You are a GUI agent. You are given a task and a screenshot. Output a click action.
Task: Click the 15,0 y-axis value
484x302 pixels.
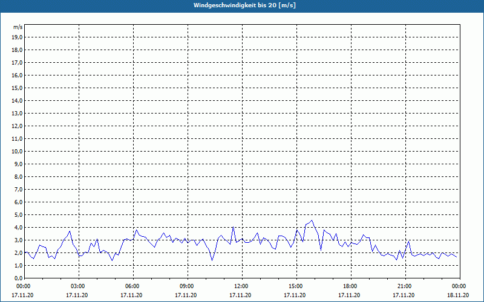[x=17, y=88]
